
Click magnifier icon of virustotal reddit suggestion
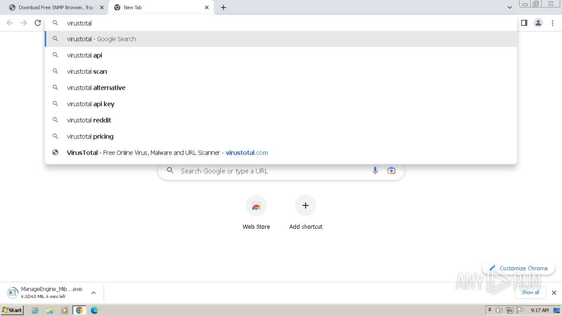coord(55,120)
